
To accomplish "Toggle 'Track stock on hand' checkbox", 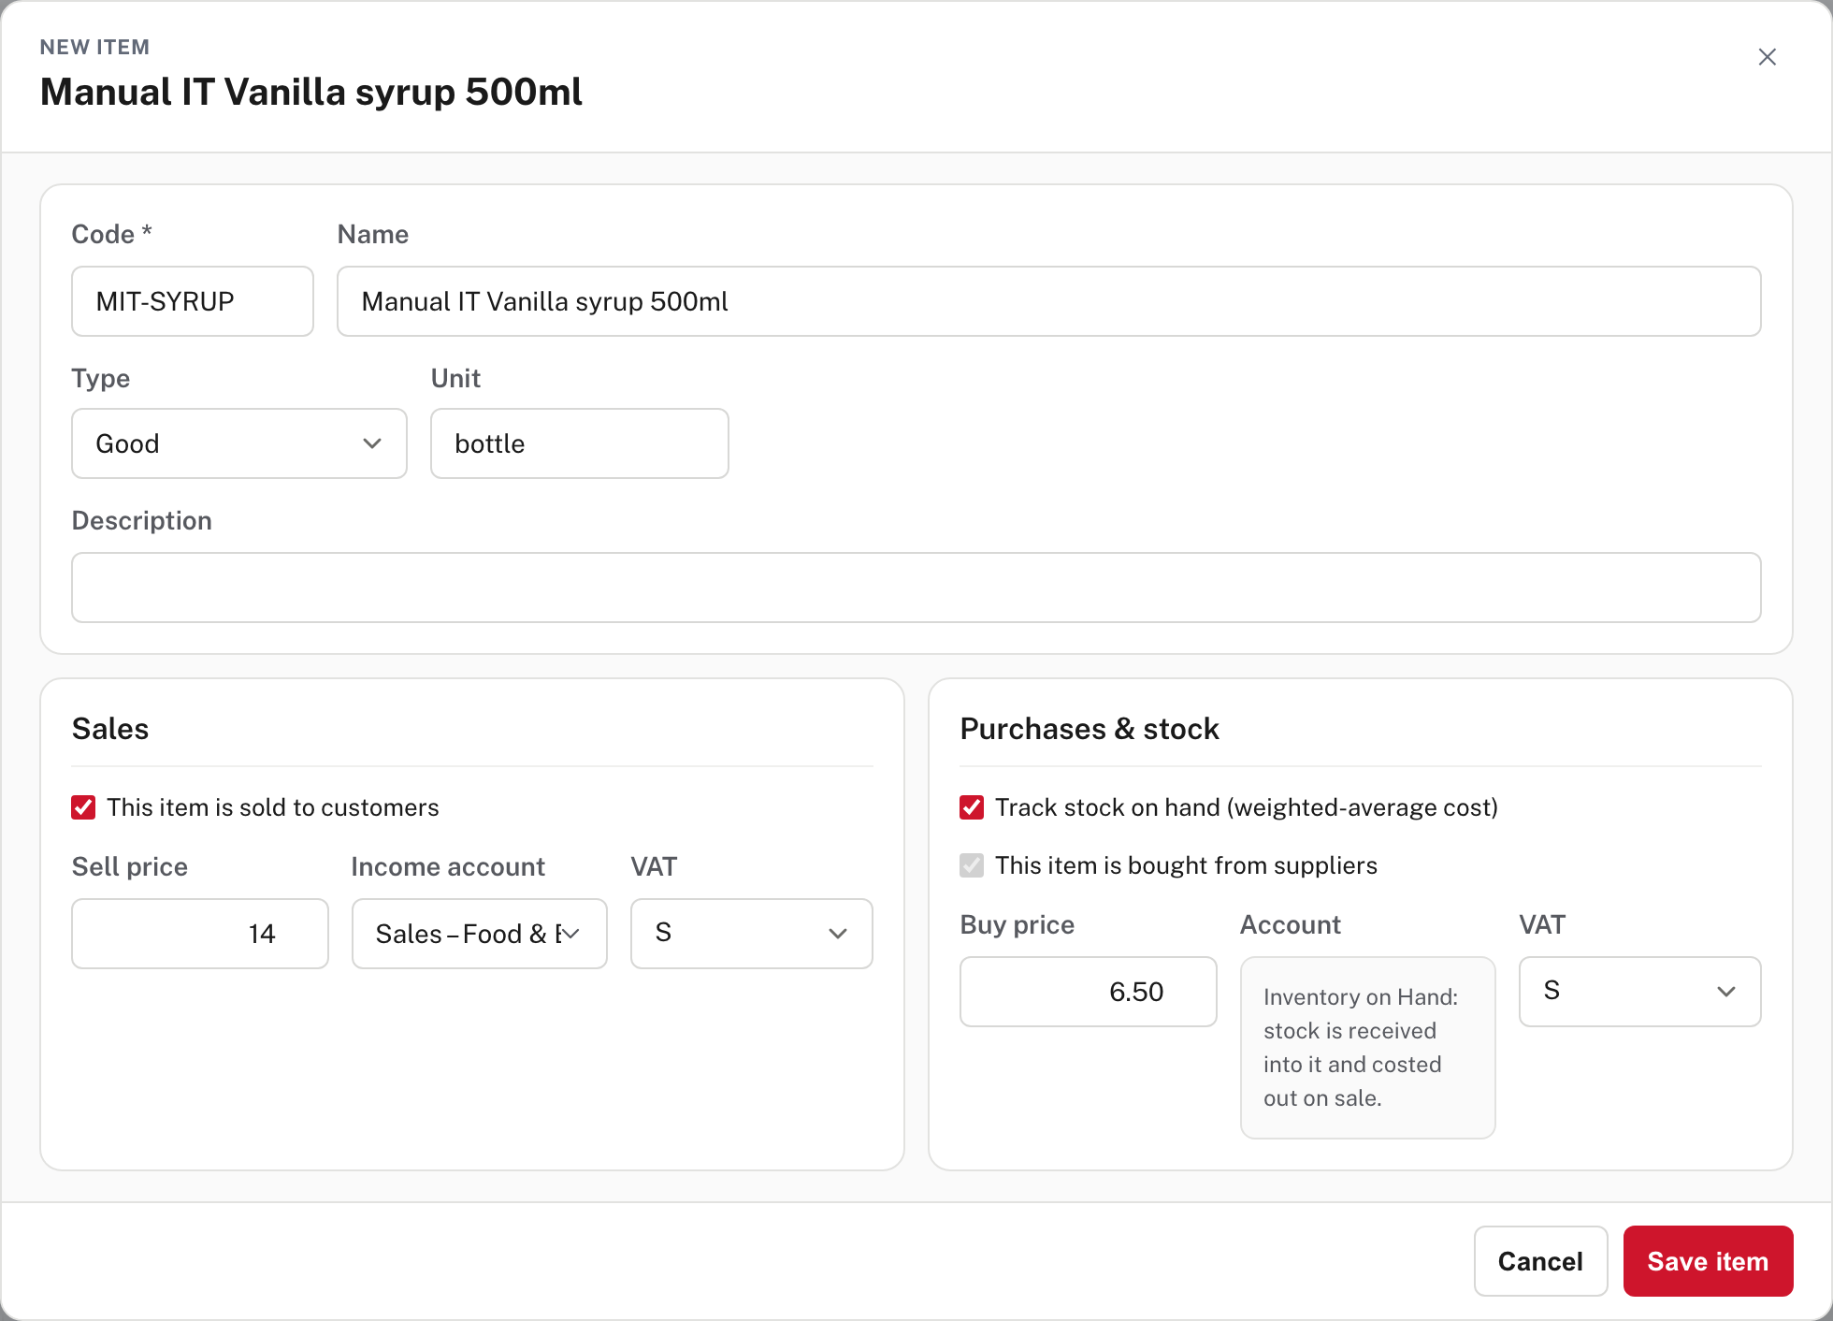I will pos(972,807).
